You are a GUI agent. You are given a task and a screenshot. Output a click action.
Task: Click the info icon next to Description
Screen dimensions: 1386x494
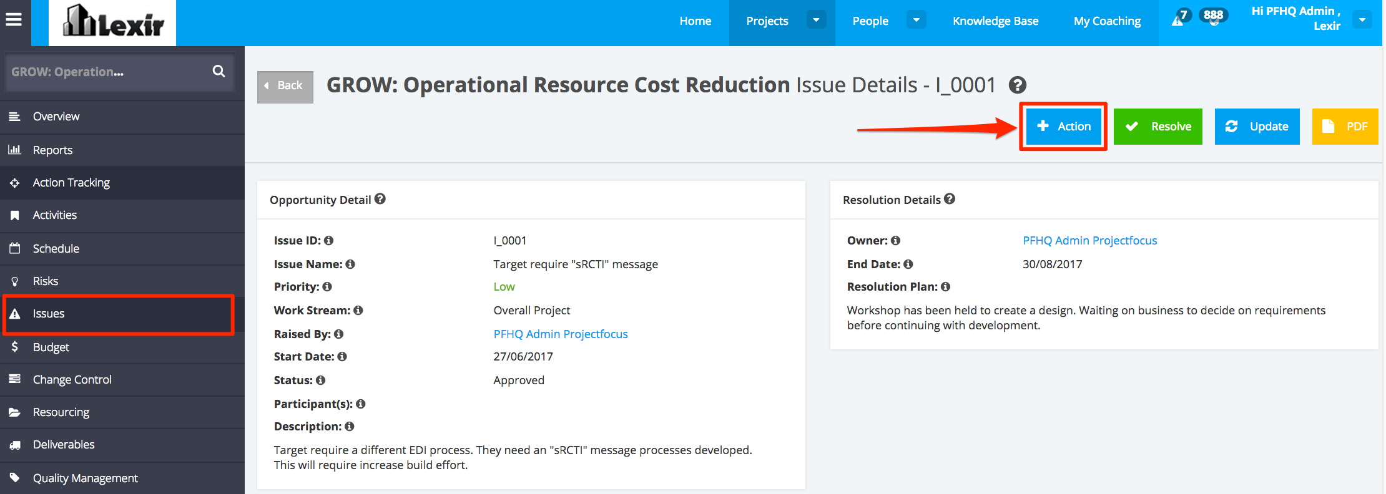(x=350, y=426)
